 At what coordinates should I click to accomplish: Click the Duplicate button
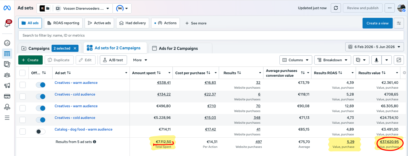tap(59, 60)
